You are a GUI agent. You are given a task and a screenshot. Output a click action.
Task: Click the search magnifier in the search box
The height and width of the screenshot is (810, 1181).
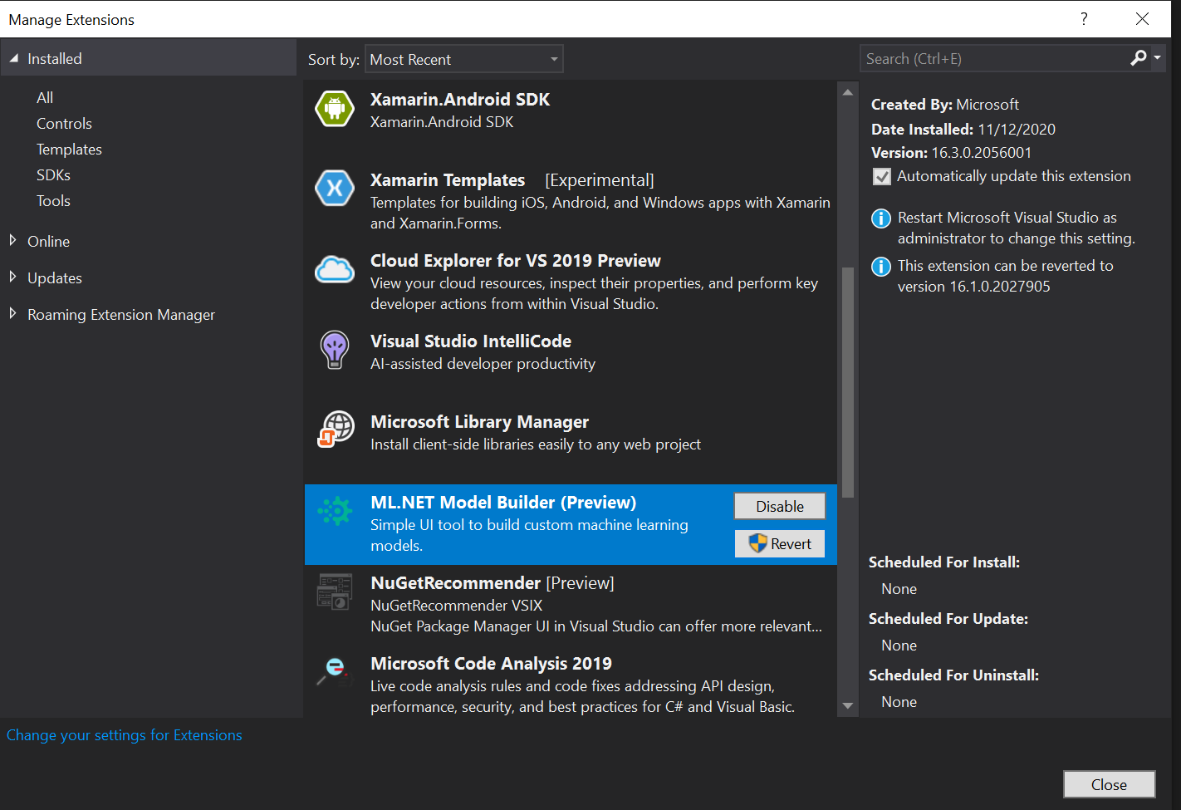pyautogui.click(x=1139, y=58)
